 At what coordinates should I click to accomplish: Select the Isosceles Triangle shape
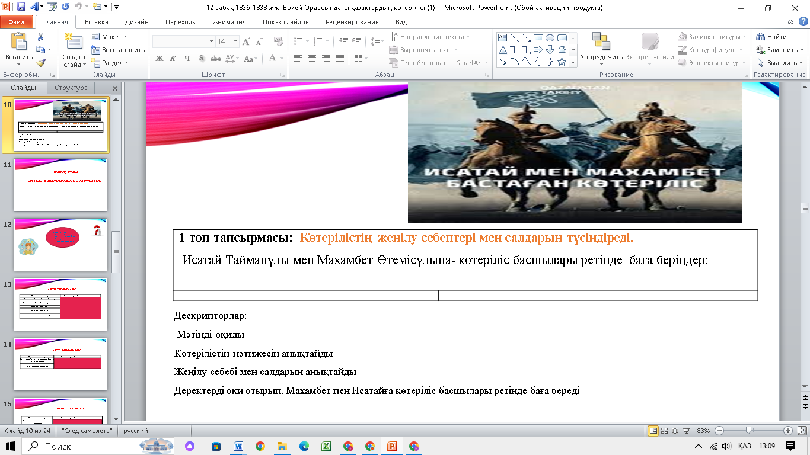pyautogui.click(x=503, y=50)
